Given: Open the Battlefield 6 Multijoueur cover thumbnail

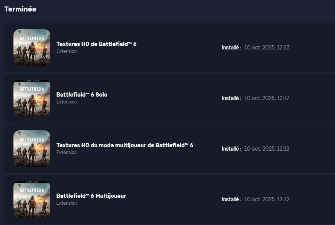Looking at the screenshot, I should 32,199.
